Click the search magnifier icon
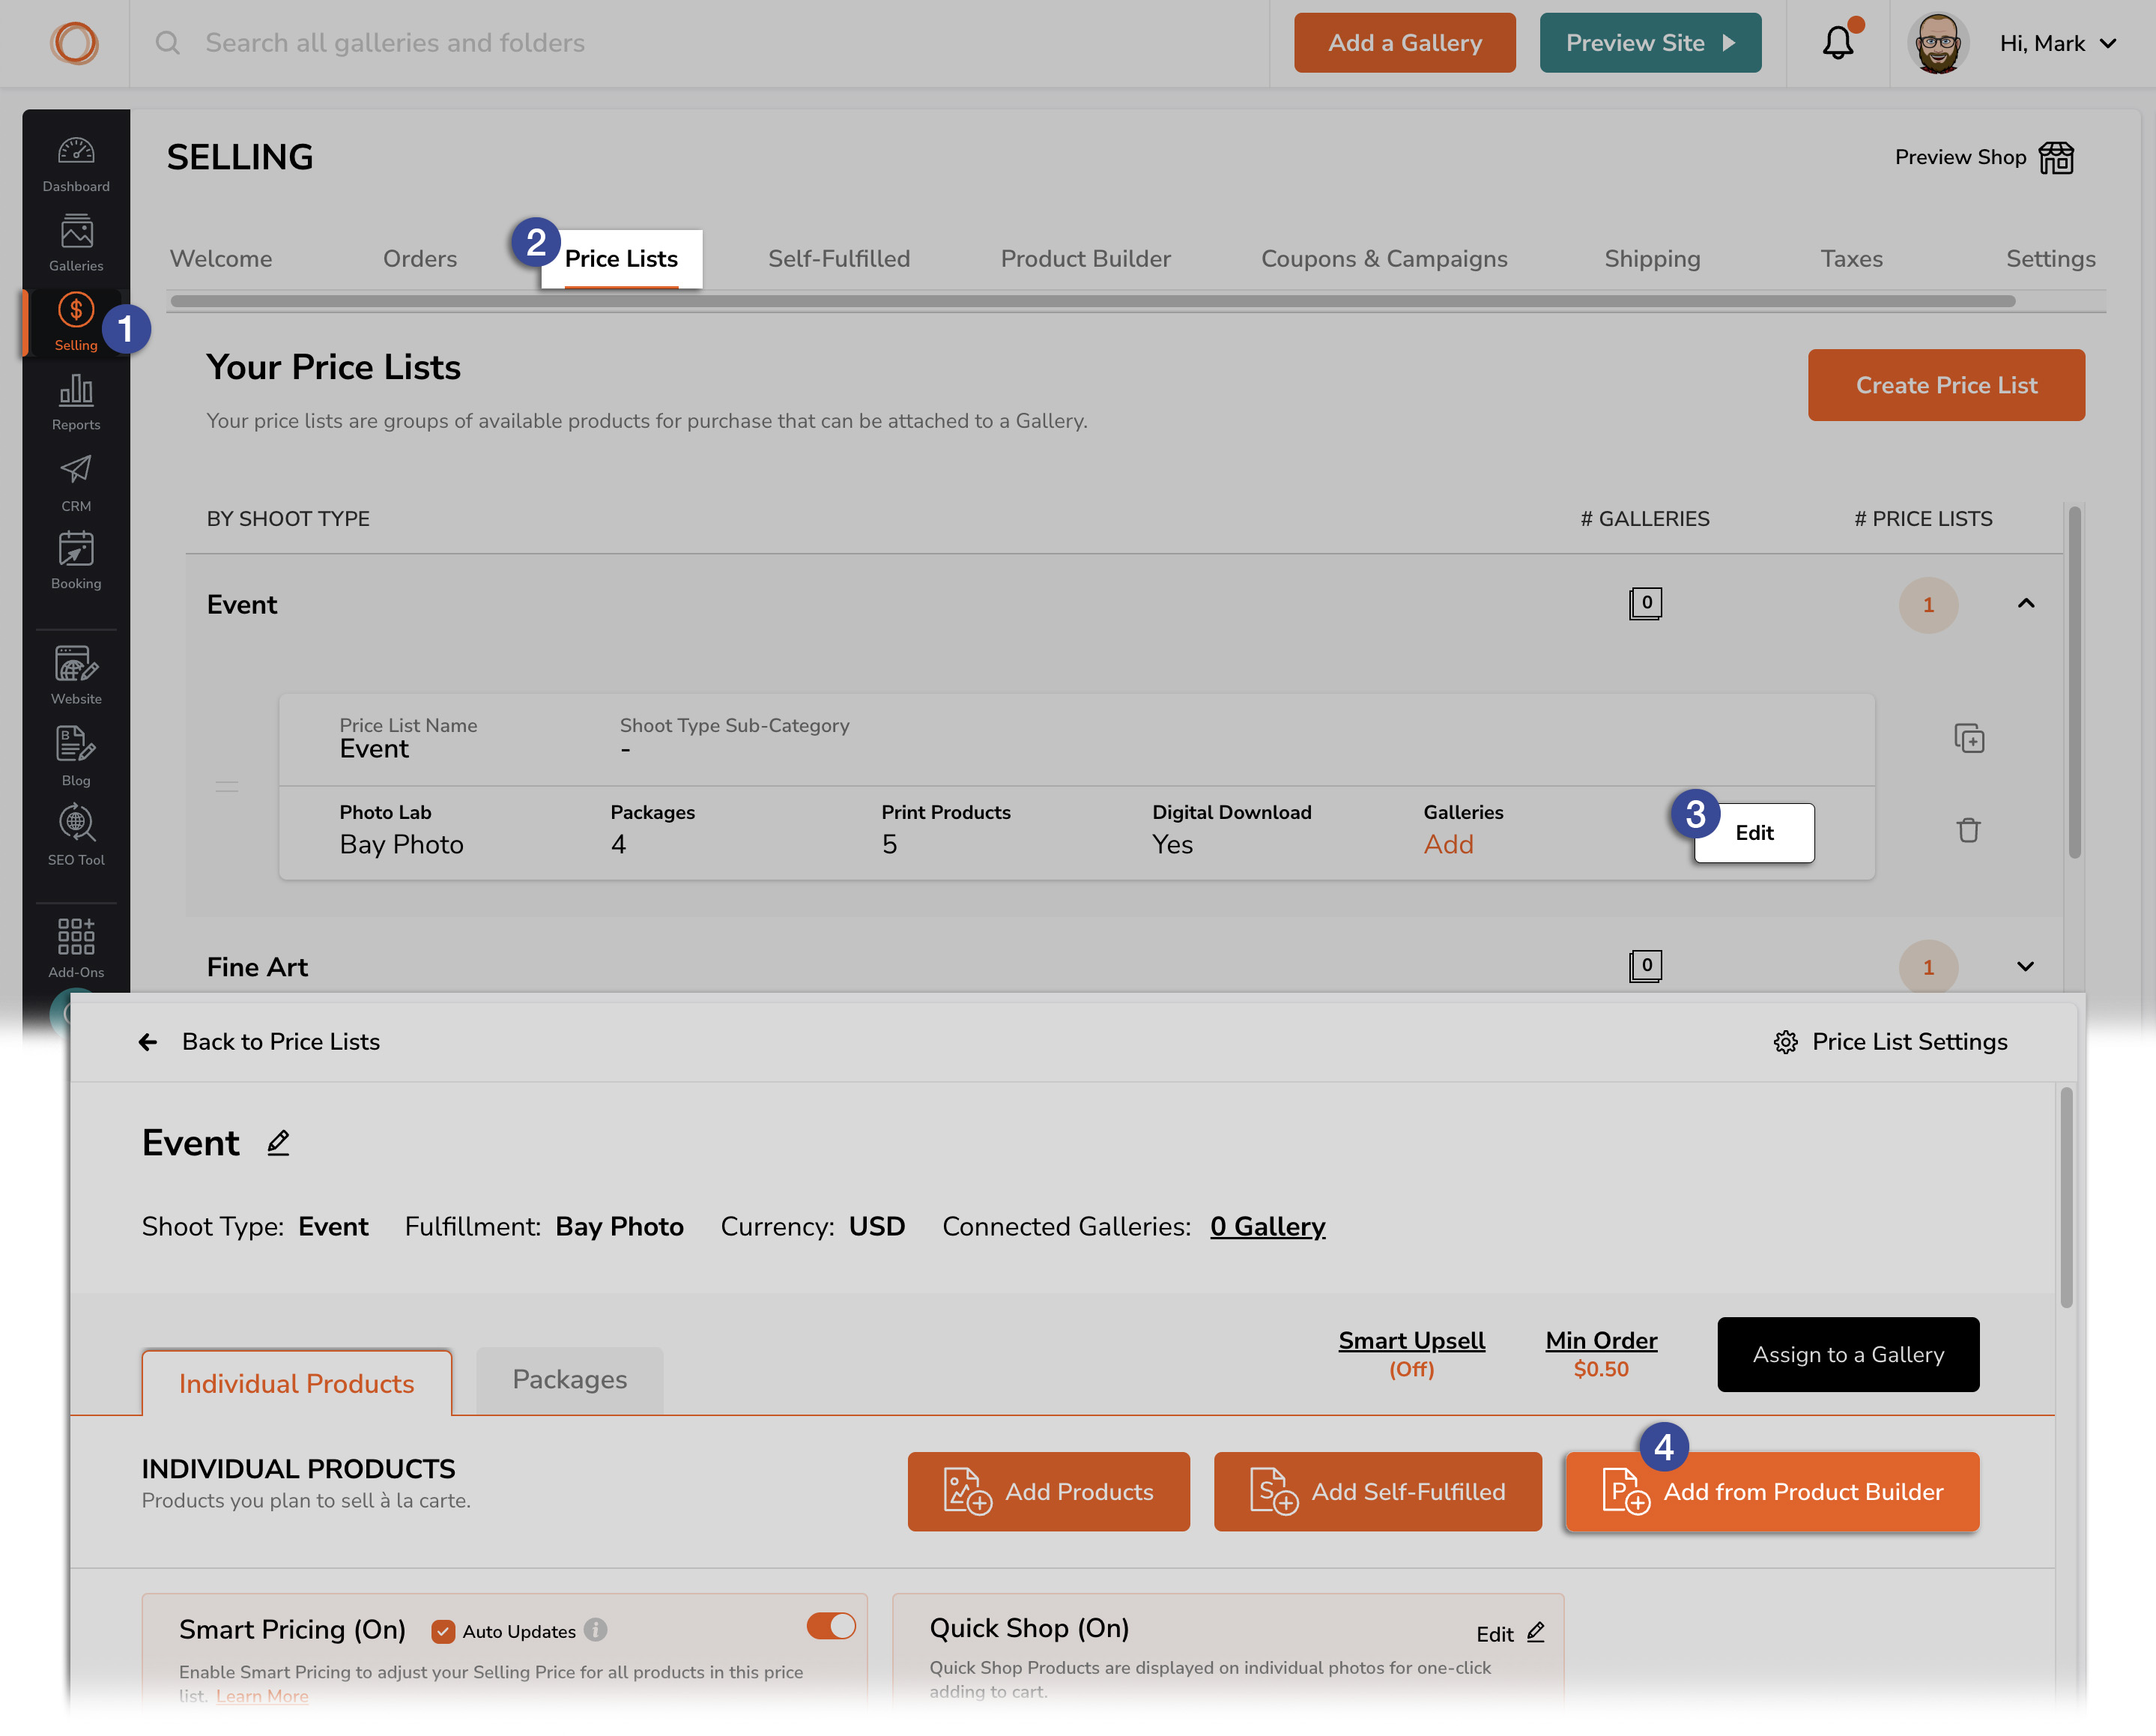2156x1736 pixels. [x=168, y=43]
